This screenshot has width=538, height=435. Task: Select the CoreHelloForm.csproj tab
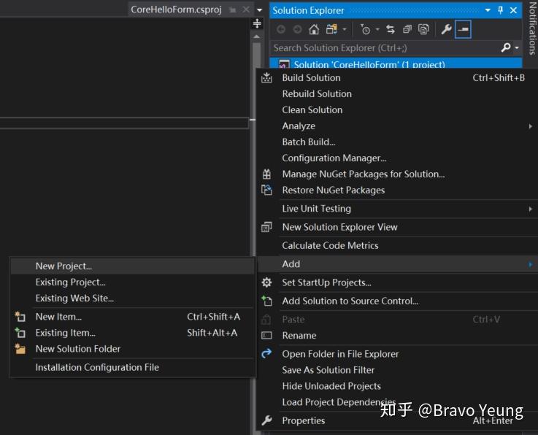176,9
